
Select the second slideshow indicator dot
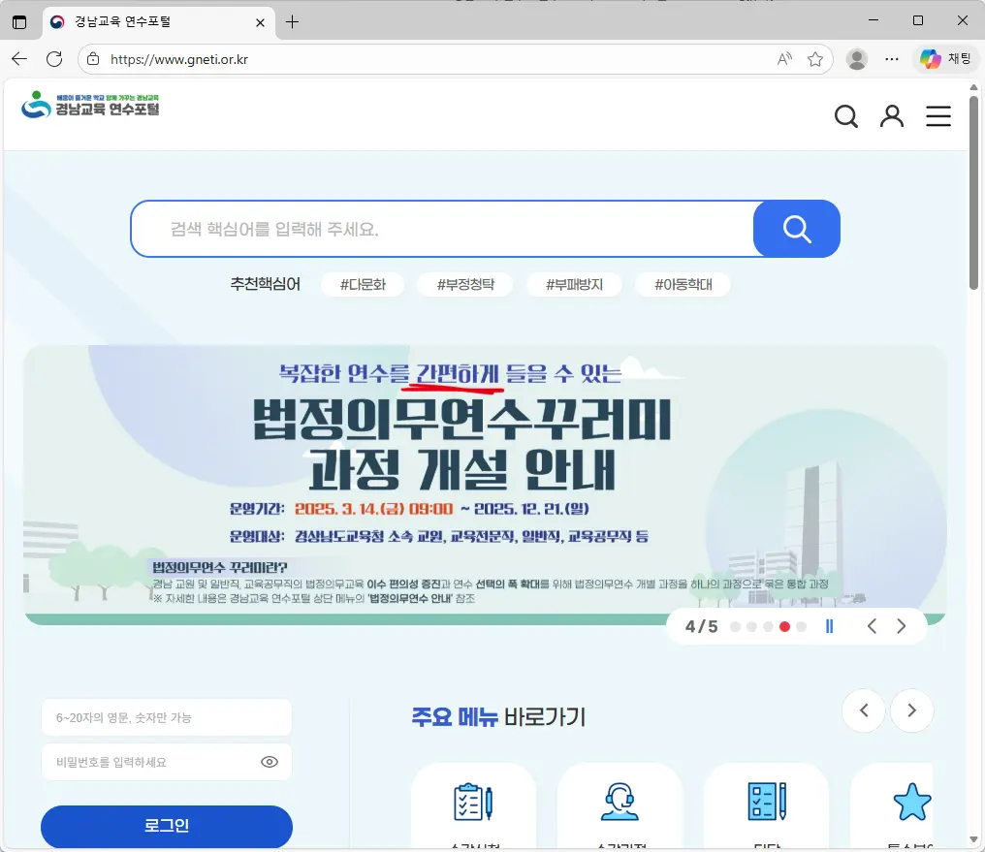click(x=751, y=626)
